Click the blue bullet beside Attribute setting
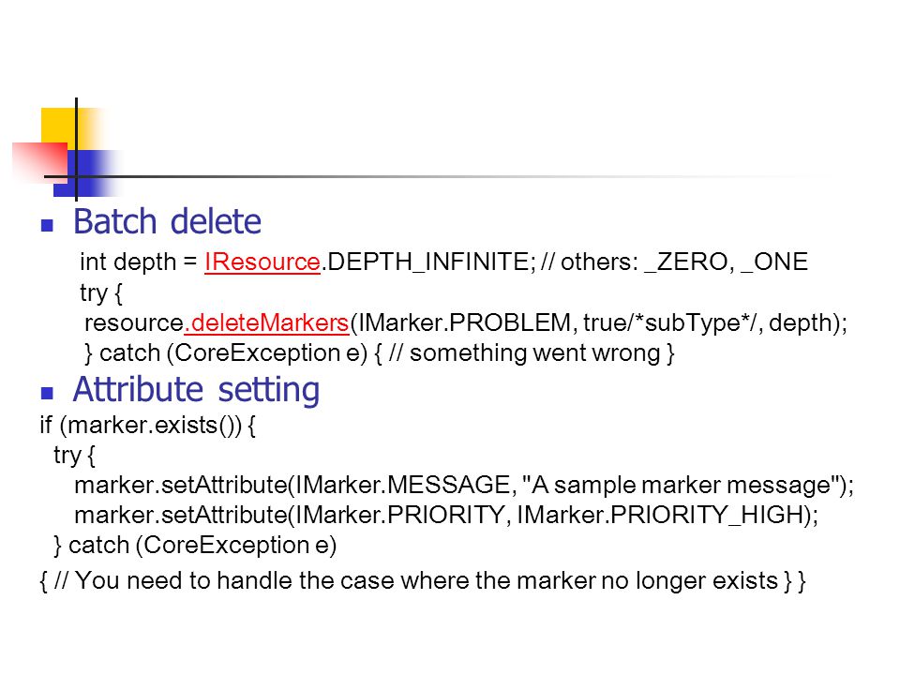The width and height of the screenshot is (900, 675). coord(47,393)
